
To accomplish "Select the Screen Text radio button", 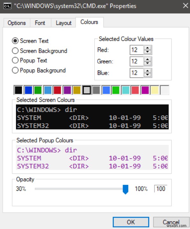I will [x=30, y=41].
